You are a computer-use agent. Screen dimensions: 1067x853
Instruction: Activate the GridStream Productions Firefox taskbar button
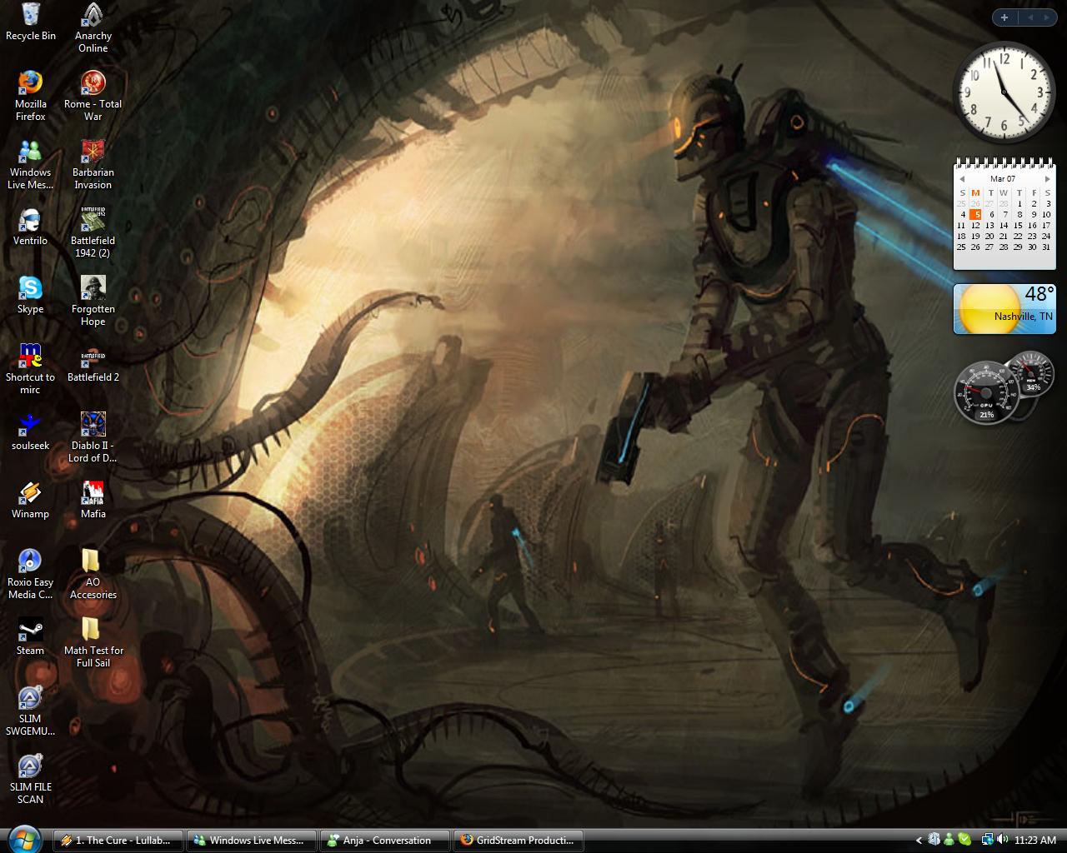point(518,841)
